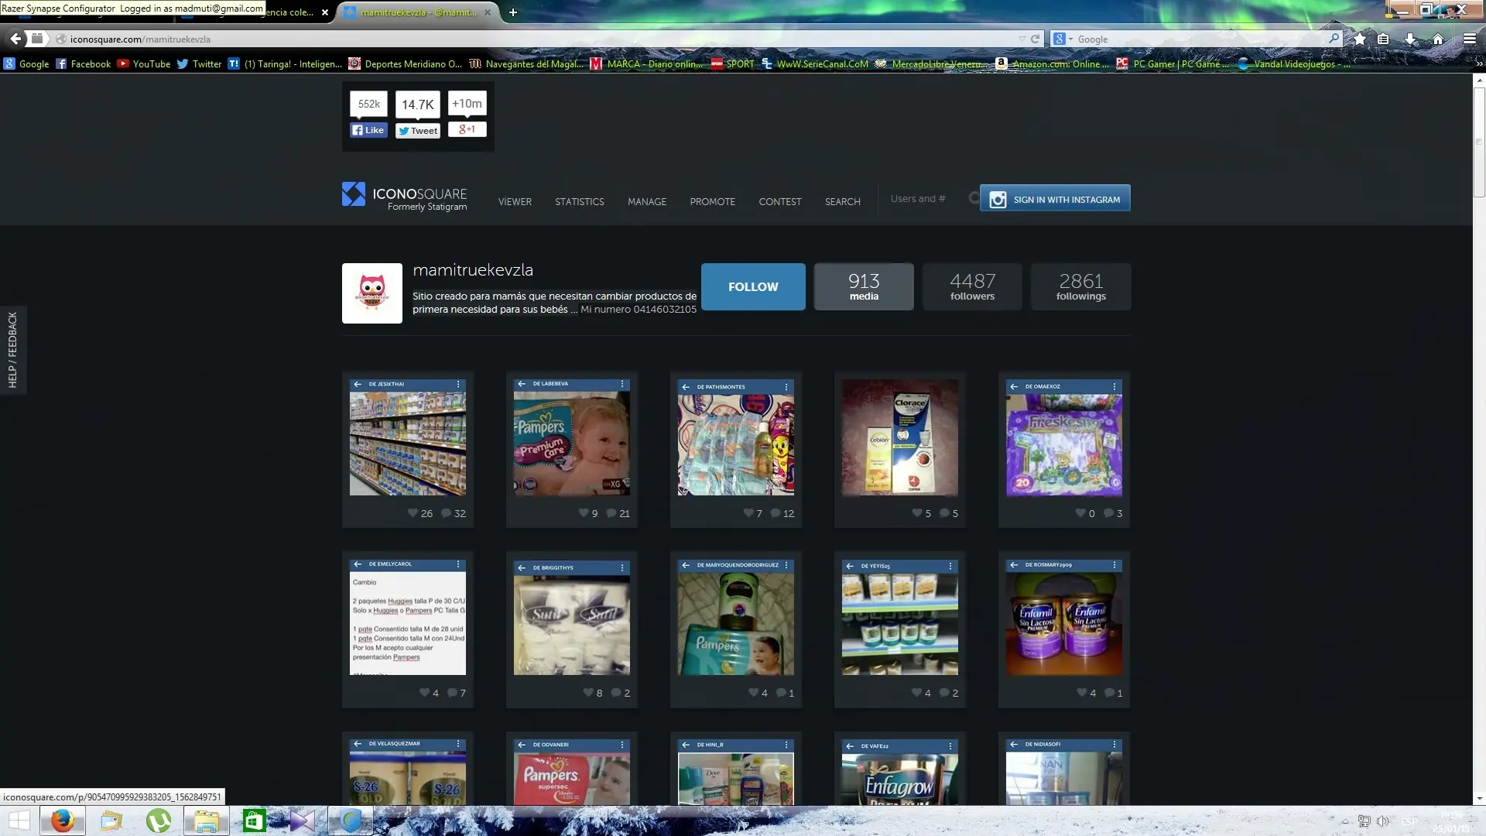Viewport: 1486px width, 836px height.
Task: Open the DE VELASQUEZMAR S-26 photo
Action: (408, 772)
